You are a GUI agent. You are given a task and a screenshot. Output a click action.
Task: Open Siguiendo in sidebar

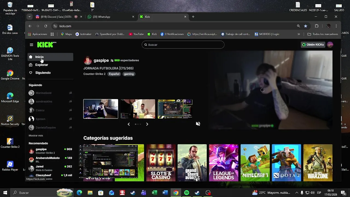click(x=50, y=73)
